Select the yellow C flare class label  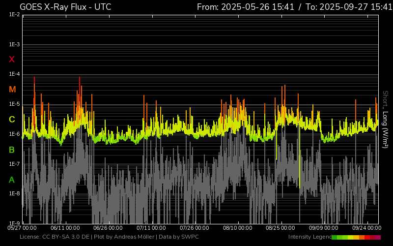coord(12,120)
